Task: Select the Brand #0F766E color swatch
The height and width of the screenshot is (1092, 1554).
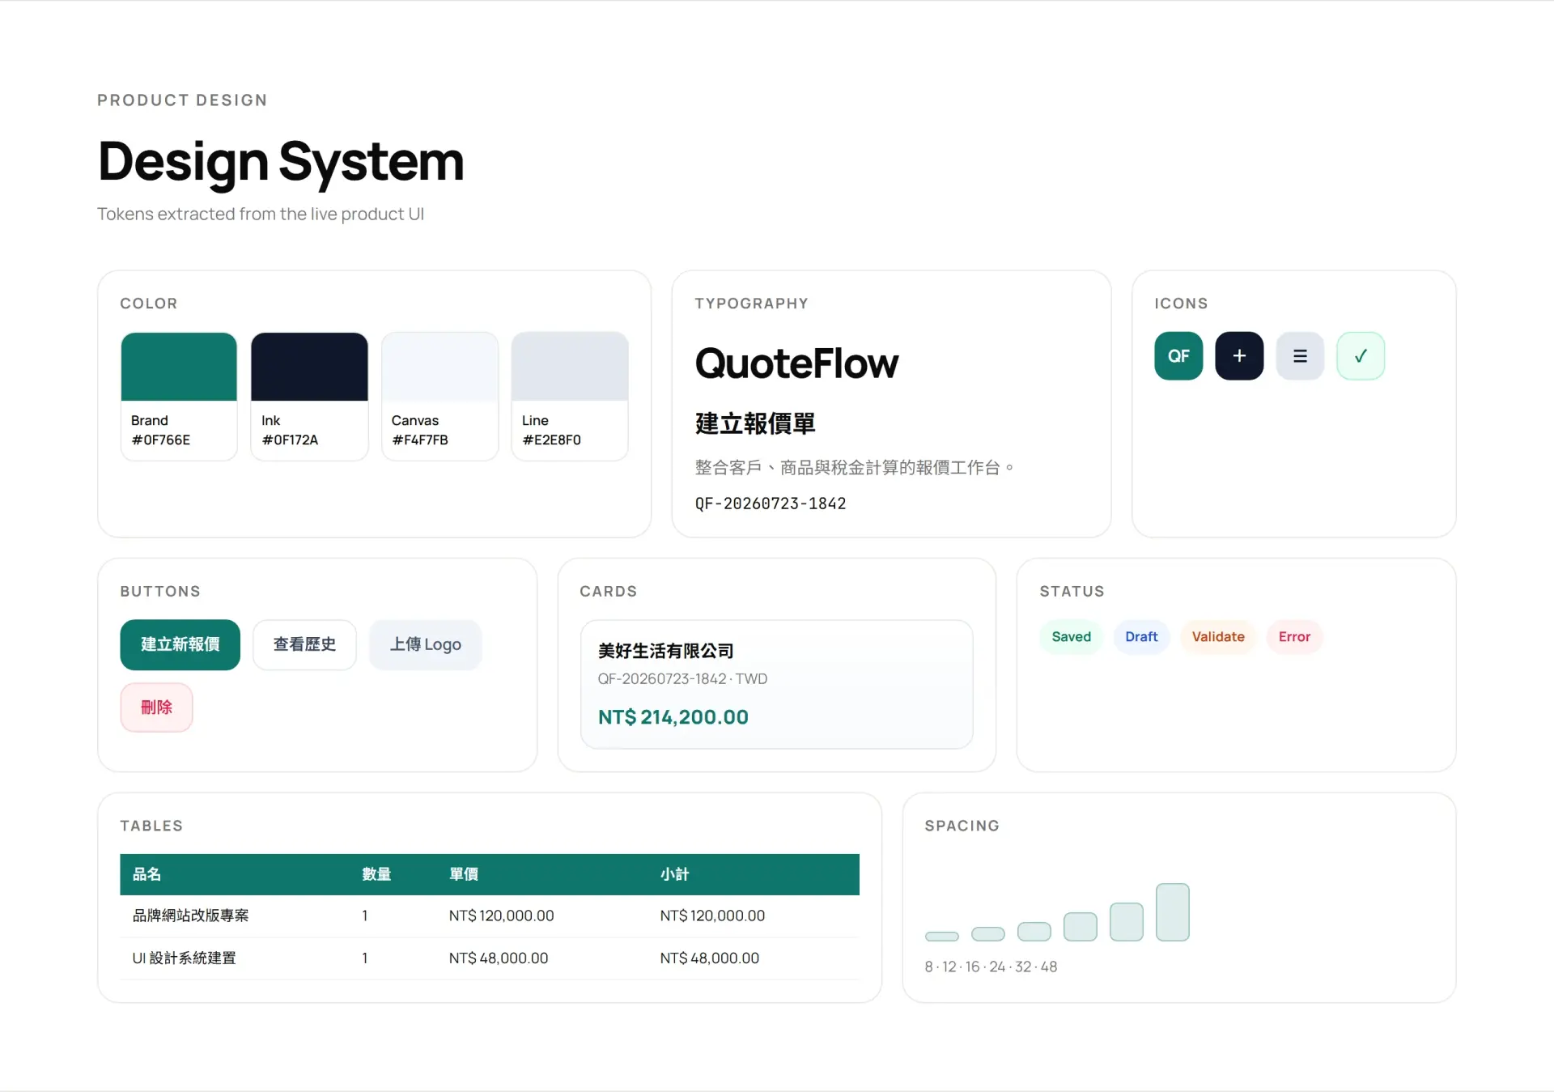Action: tap(179, 396)
